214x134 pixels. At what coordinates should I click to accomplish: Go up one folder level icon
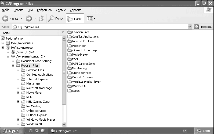pos(42,18)
